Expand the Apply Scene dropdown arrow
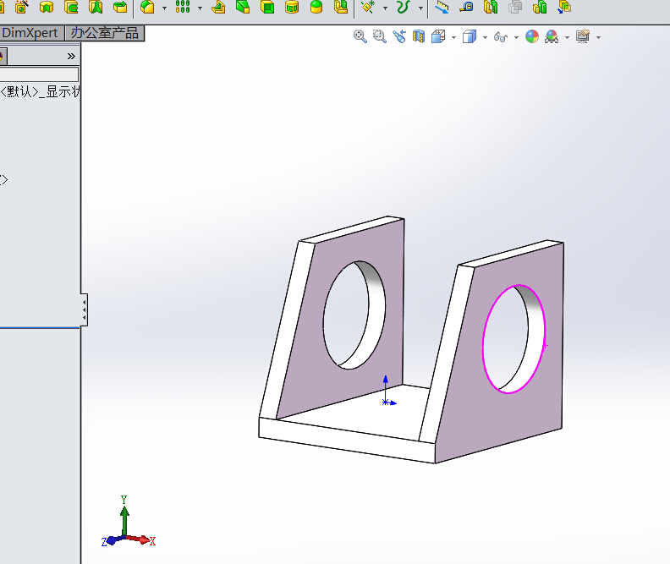The height and width of the screenshot is (564, 670). [567, 37]
